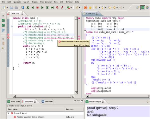Open dropdown arrow next to the pin icon
150x119 pixels.
(x=79, y=8)
